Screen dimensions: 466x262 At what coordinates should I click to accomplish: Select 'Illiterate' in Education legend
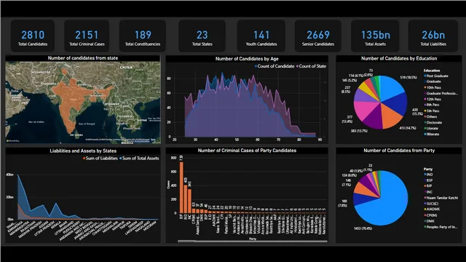pyautogui.click(x=432, y=134)
